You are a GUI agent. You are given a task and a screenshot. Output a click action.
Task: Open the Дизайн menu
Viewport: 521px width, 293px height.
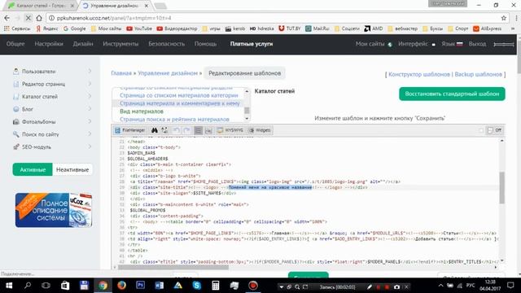pos(83,44)
